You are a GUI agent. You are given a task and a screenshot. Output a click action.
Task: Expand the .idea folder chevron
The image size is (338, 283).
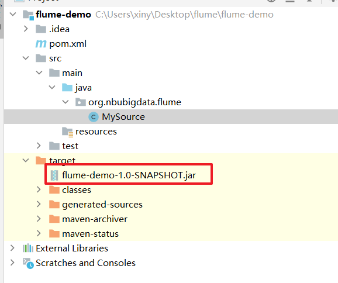26,29
